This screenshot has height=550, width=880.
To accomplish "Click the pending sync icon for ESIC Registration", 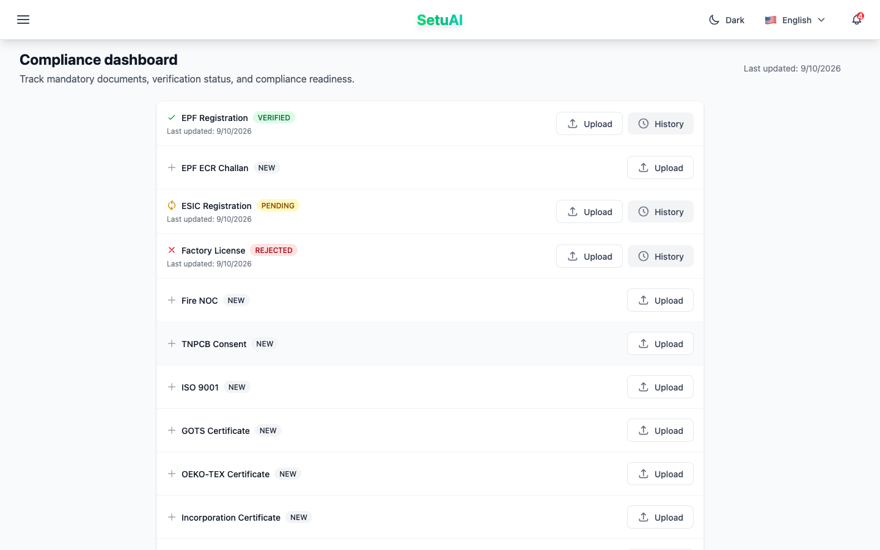I will (x=172, y=205).
